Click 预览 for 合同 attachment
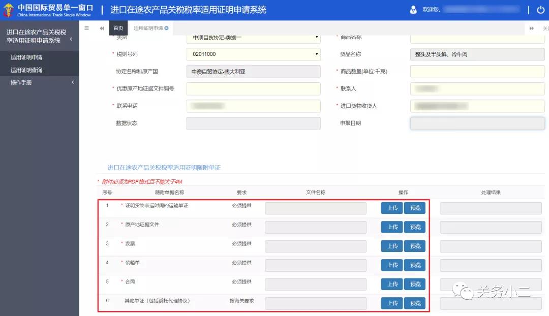549x316 pixels. point(415,284)
